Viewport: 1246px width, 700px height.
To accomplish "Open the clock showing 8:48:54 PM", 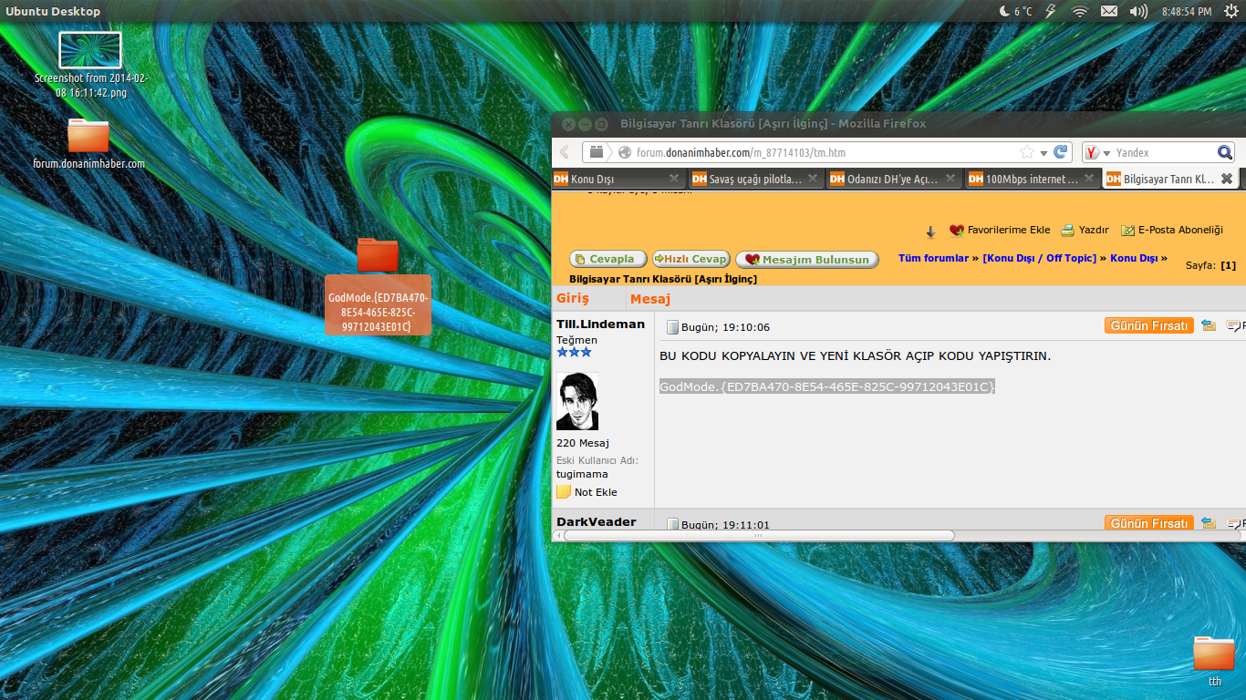I will pyautogui.click(x=1187, y=11).
